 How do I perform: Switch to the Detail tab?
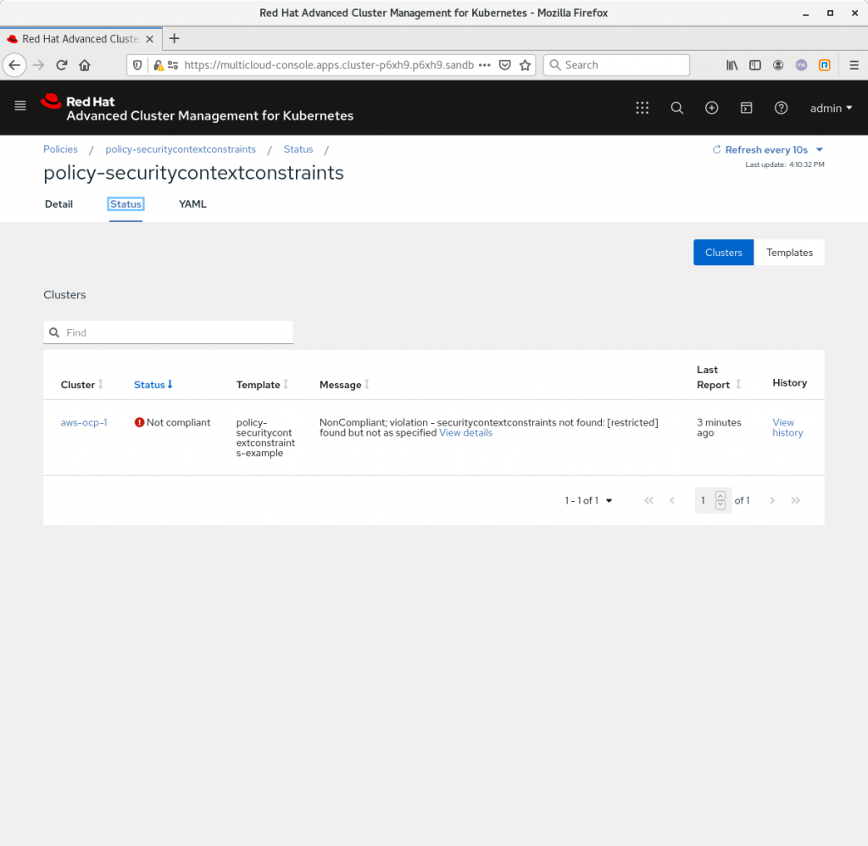(58, 204)
